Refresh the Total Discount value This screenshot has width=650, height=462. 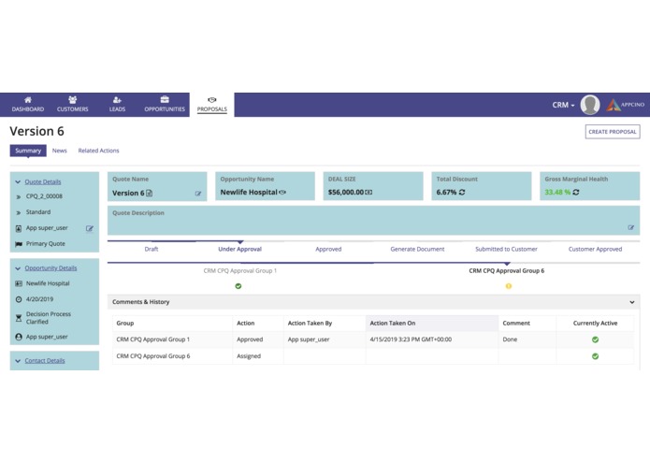[x=462, y=193]
